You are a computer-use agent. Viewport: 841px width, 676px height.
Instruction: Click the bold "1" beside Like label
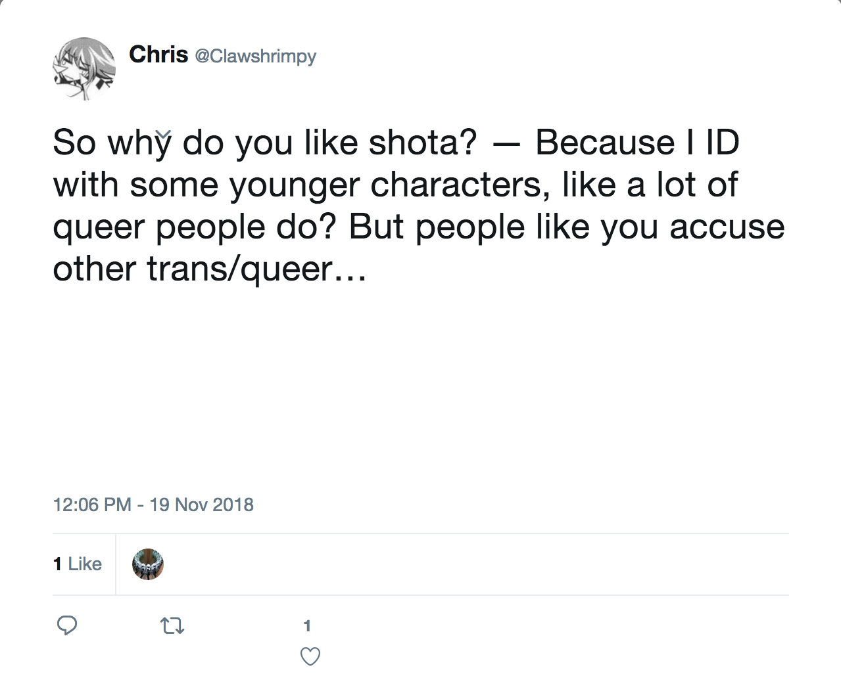click(57, 564)
